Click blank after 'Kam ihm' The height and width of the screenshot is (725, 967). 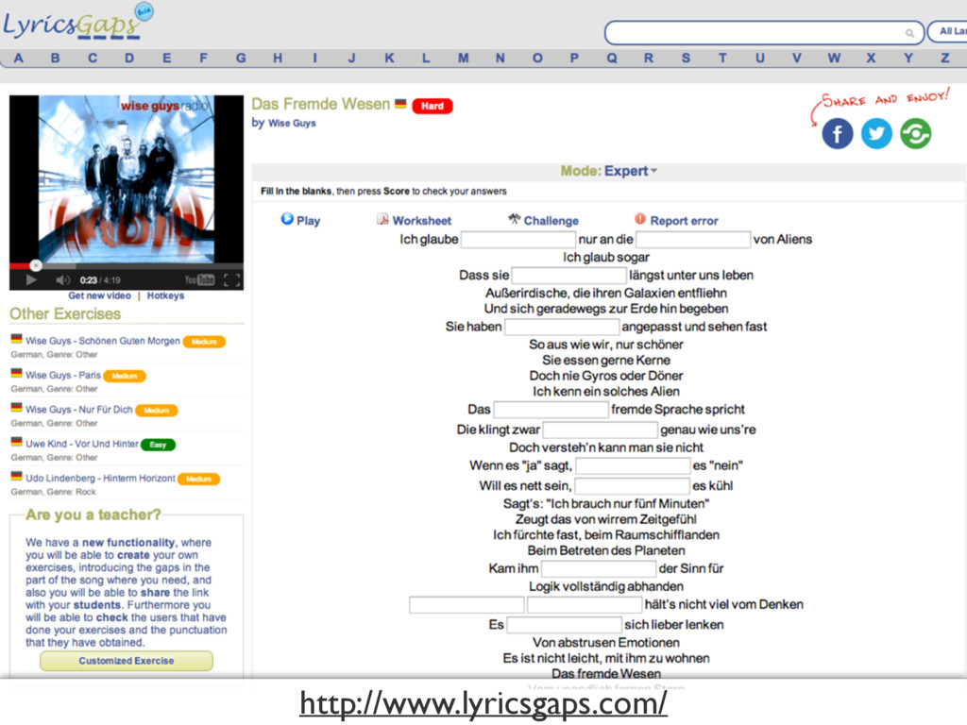(598, 568)
